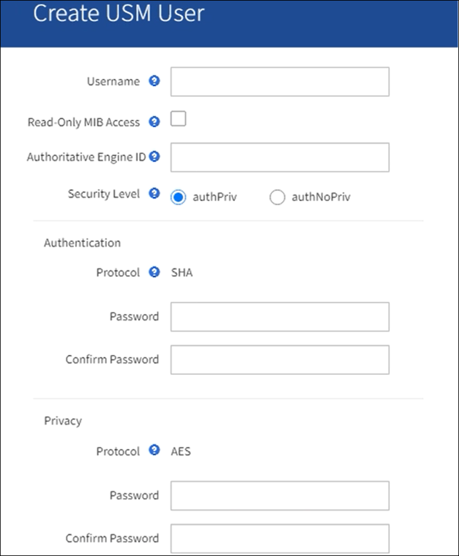Select the authPriv security level radio button
Viewport: 459px width, 556px height.
point(178,198)
